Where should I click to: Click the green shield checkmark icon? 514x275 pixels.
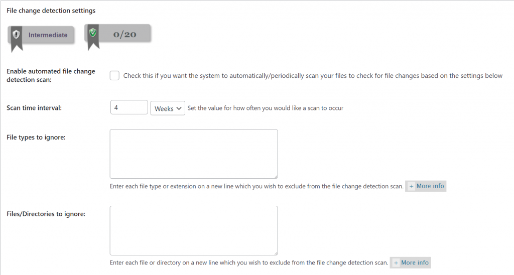click(92, 33)
